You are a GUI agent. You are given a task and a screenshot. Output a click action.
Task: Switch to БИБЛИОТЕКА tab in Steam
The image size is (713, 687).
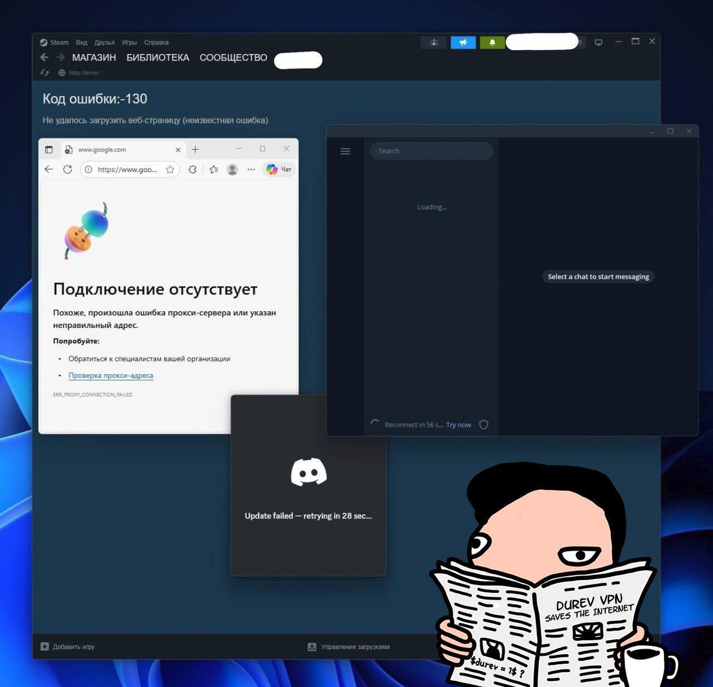click(158, 57)
